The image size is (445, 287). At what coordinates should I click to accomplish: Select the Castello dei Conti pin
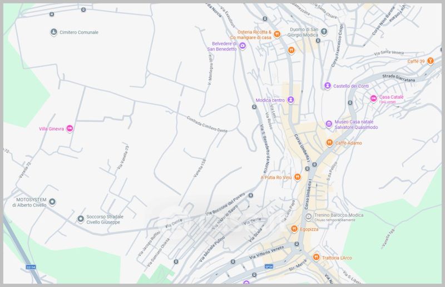click(x=328, y=86)
